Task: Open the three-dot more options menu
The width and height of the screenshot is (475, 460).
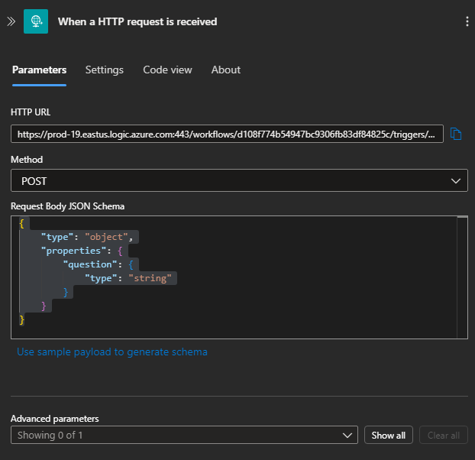Action: [x=467, y=21]
